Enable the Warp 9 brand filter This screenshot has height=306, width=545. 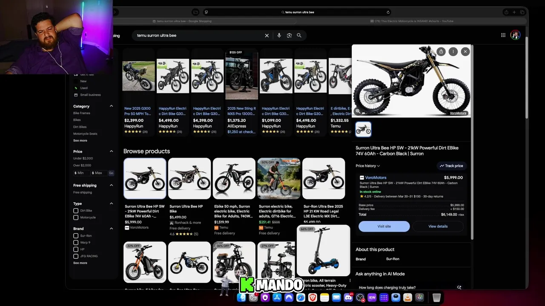coord(76,243)
